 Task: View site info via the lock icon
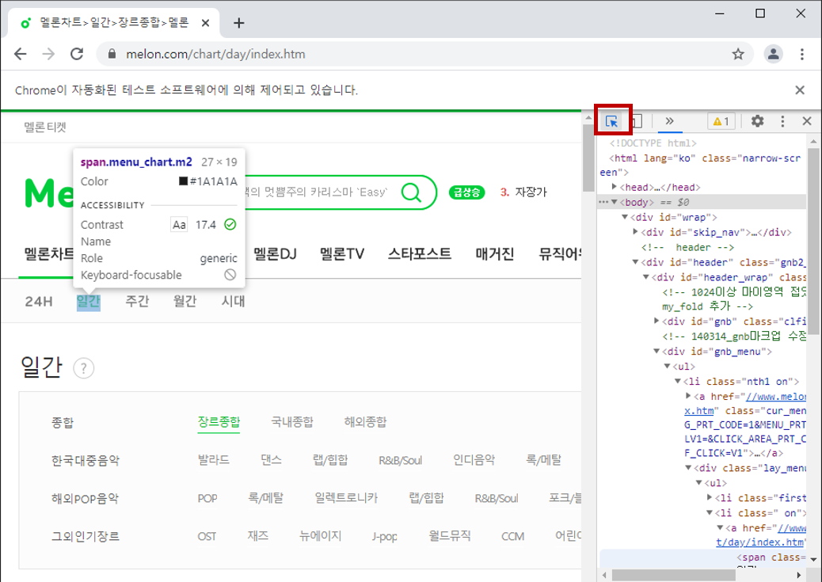tap(112, 54)
